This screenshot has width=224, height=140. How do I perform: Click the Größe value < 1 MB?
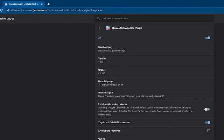[102, 73]
